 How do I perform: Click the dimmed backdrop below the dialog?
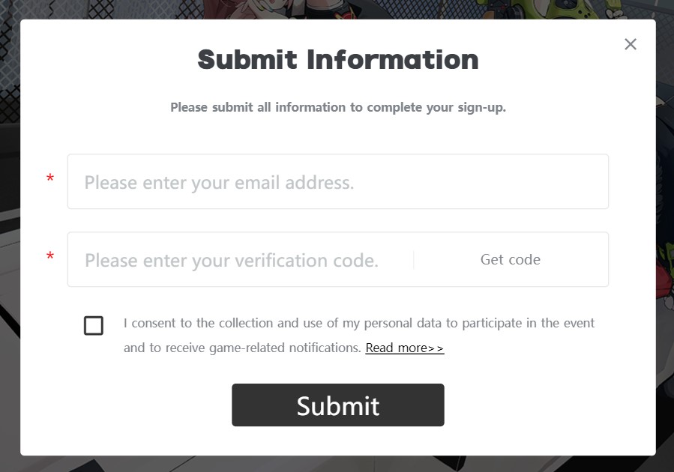click(x=337, y=465)
